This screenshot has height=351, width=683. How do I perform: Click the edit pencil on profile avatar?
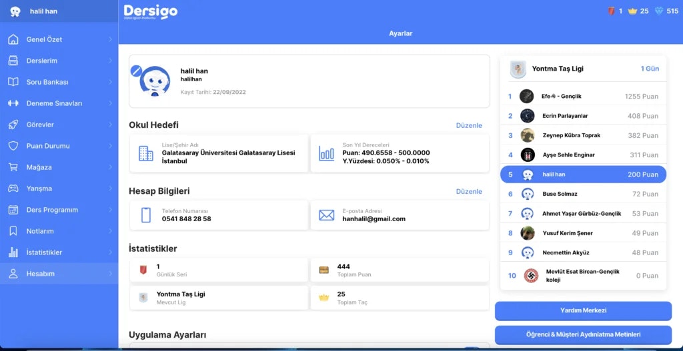click(x=136, y=71)
